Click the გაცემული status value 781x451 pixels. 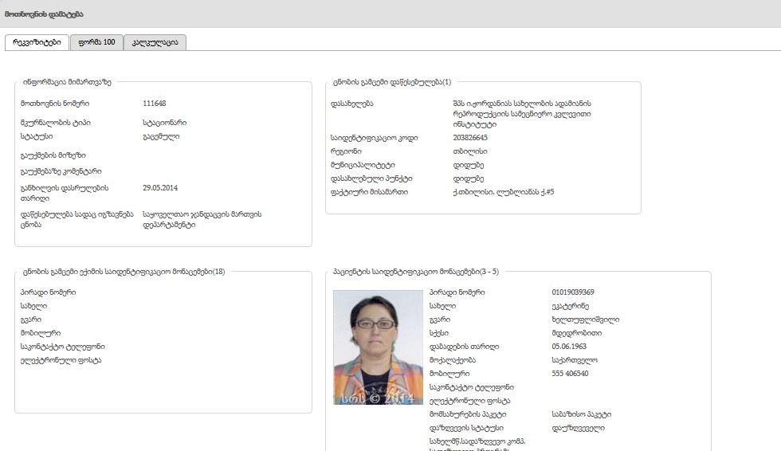(x=161, y=136)
